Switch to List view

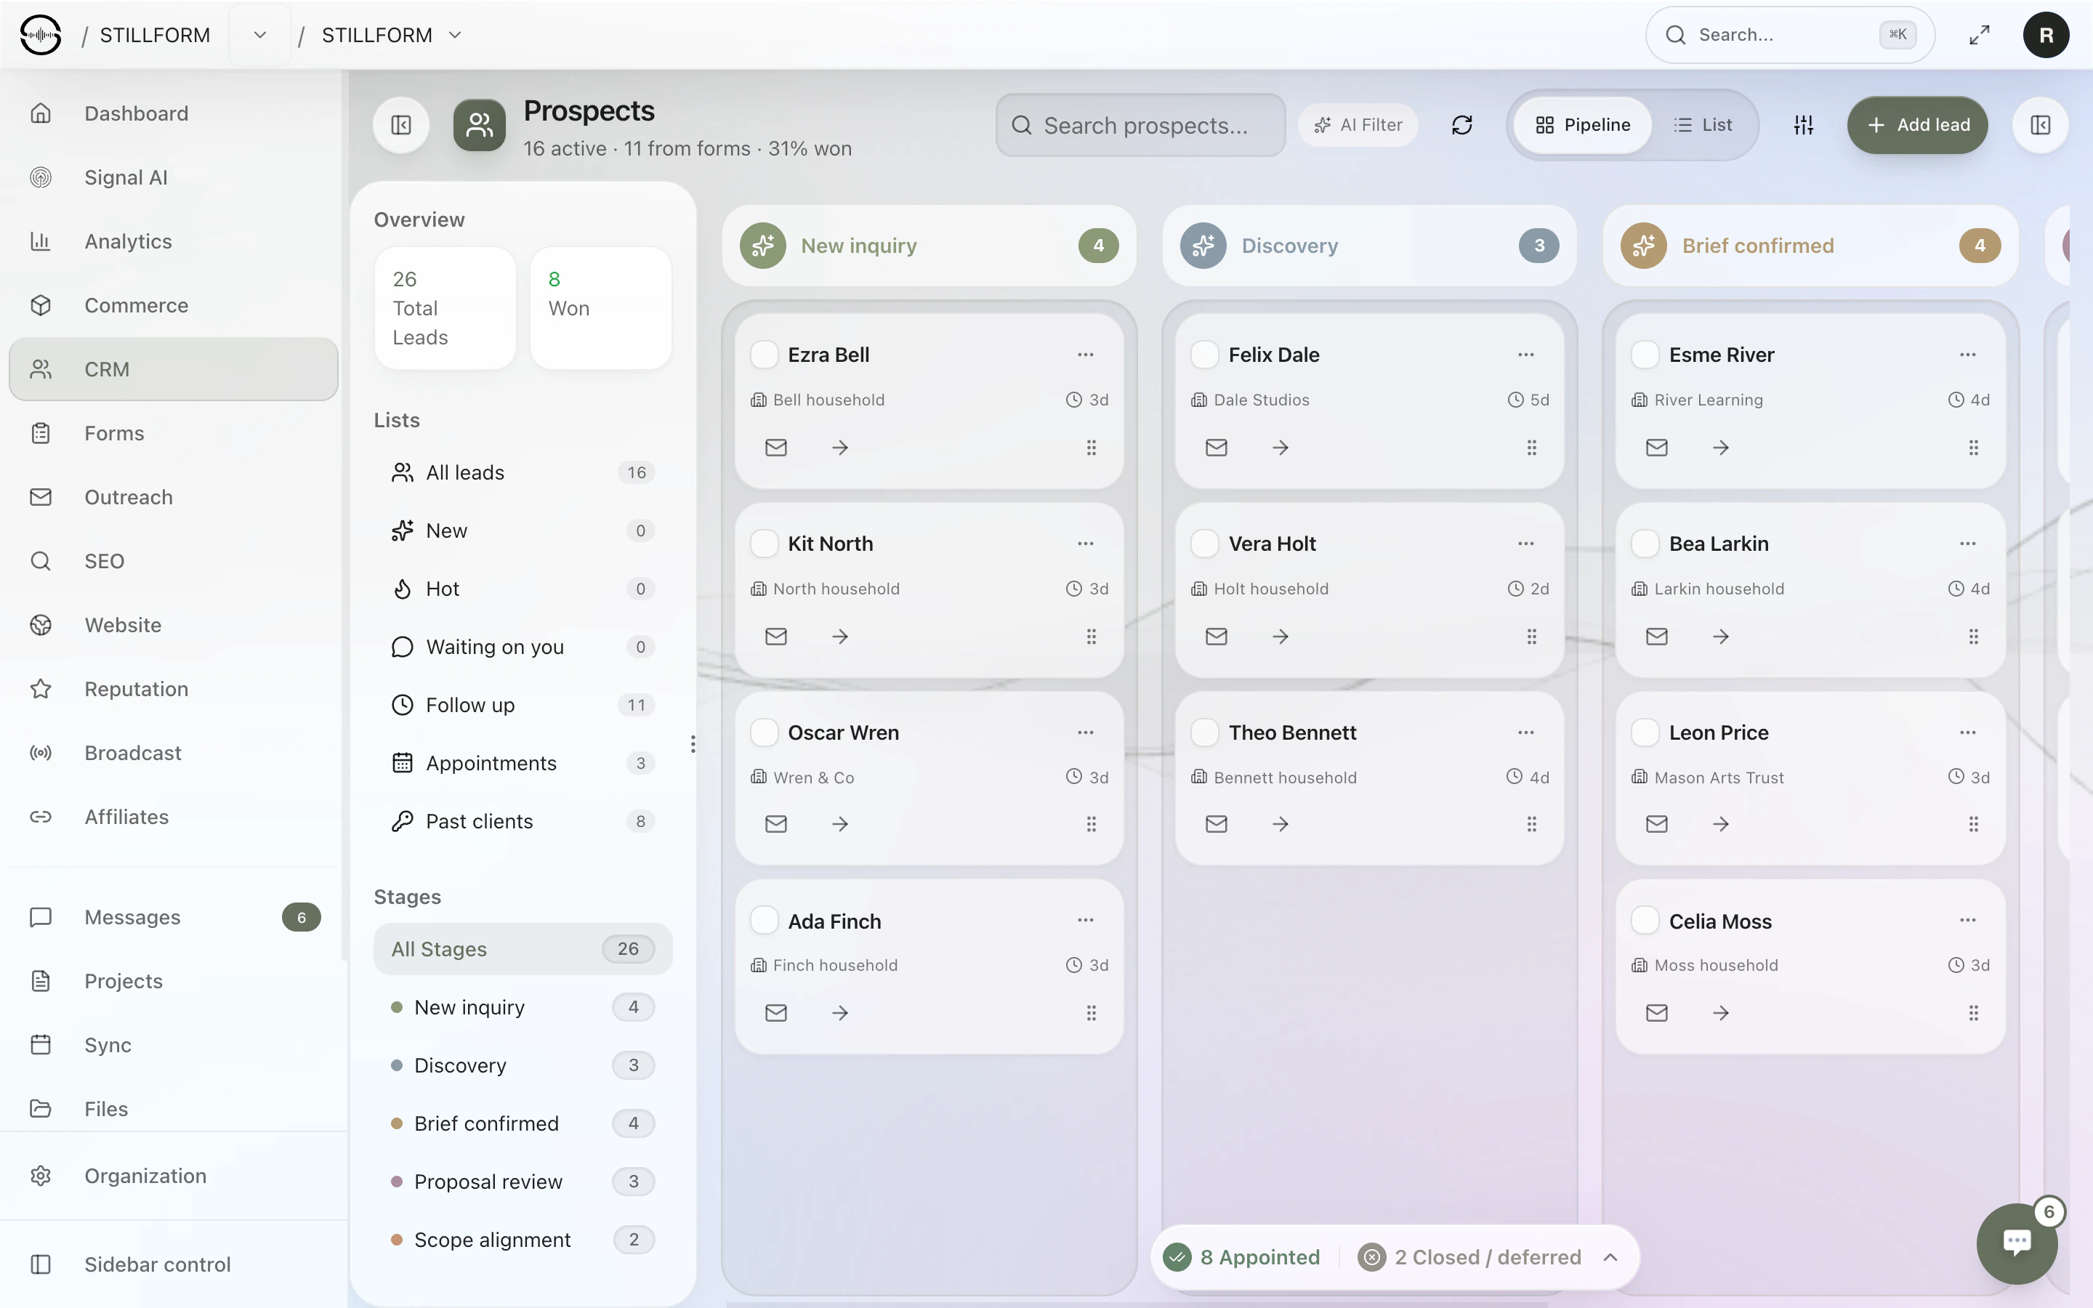pyautogui.click(x=1703, y=126)
